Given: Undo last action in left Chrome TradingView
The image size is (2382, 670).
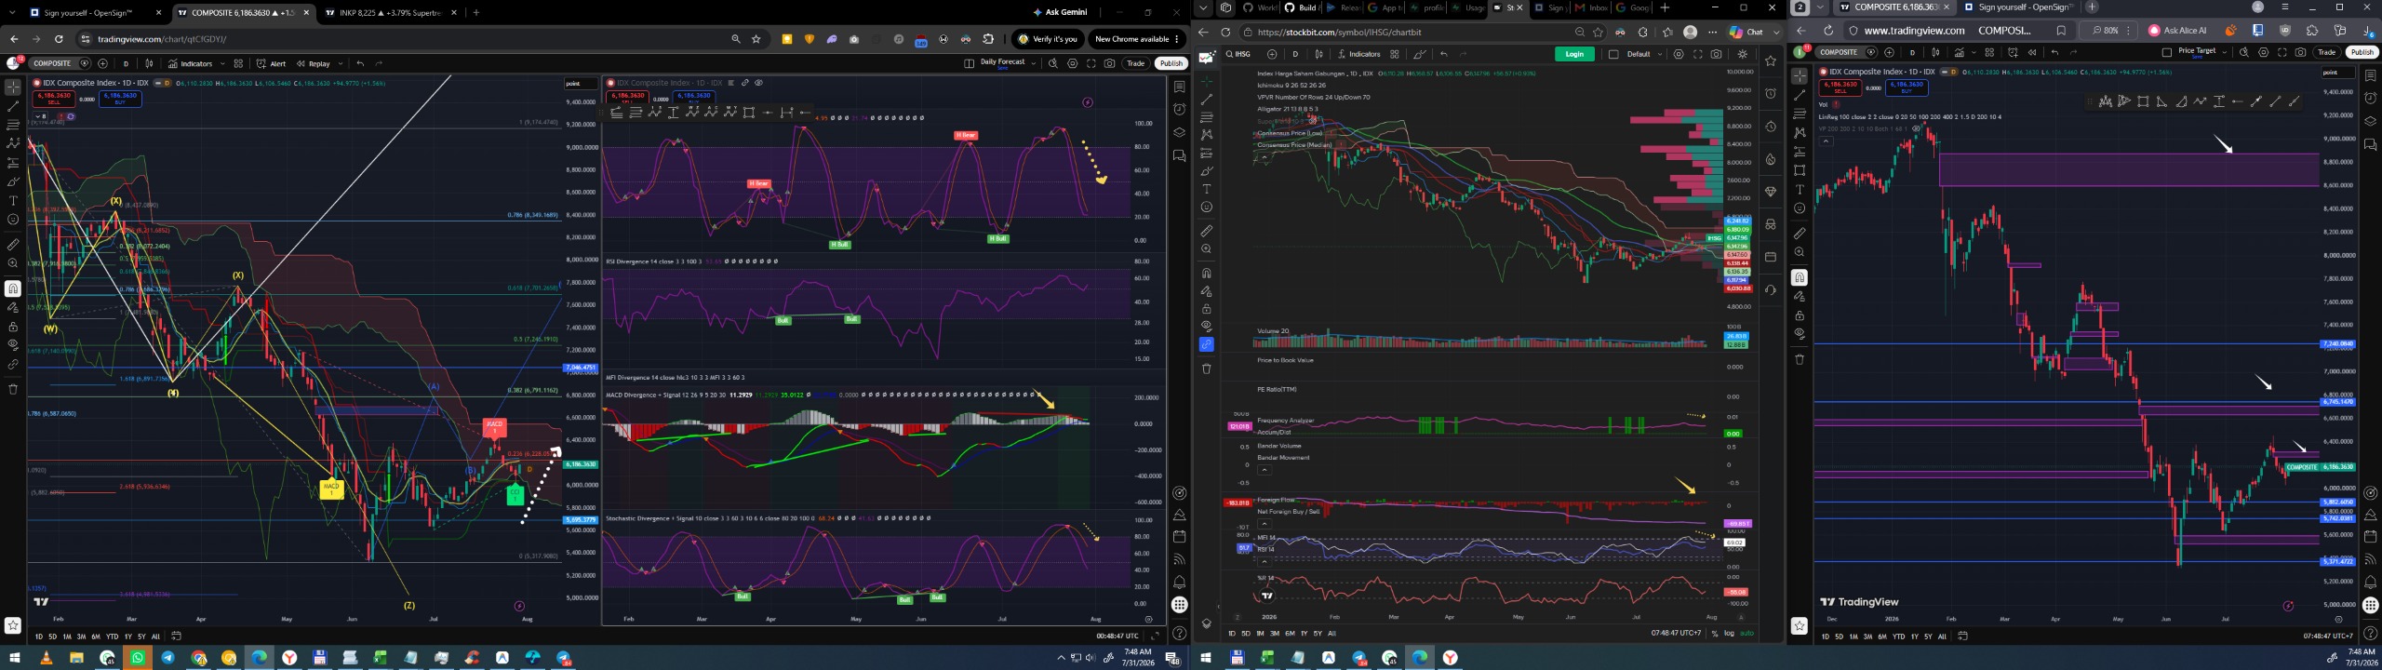Looking at the screenshot, I should click(x=360, y=64).
